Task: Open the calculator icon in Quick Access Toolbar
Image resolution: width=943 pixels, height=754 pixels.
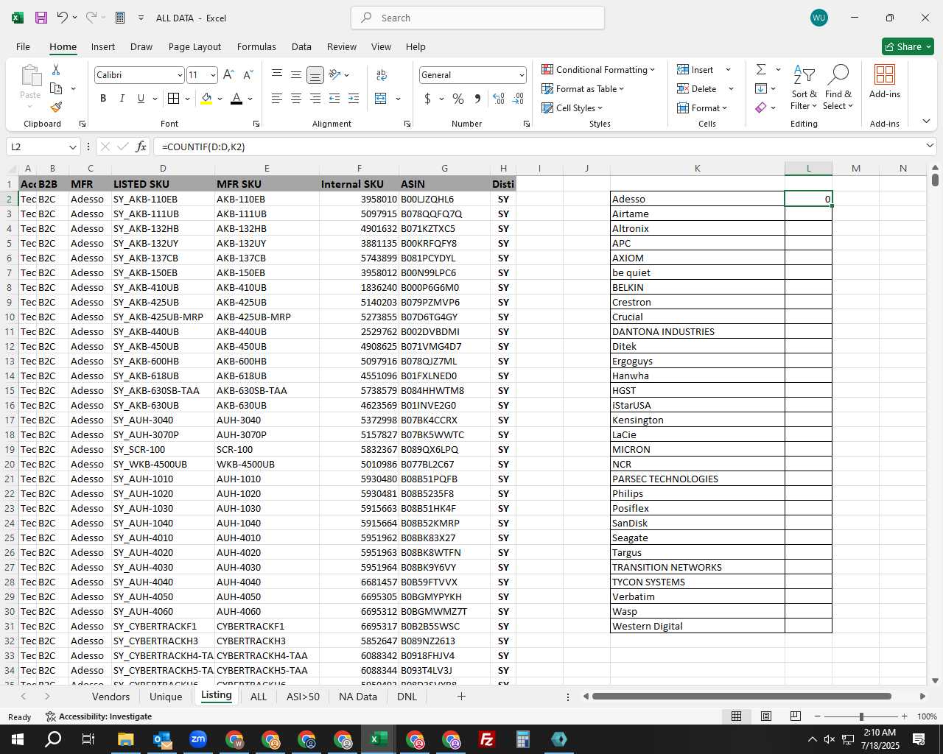Action: (x=120, y=18)
